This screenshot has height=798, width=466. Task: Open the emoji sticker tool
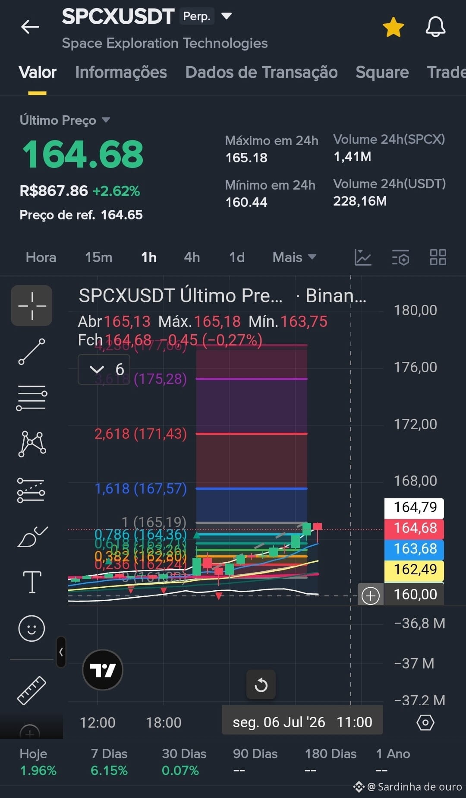pos(31,628)
